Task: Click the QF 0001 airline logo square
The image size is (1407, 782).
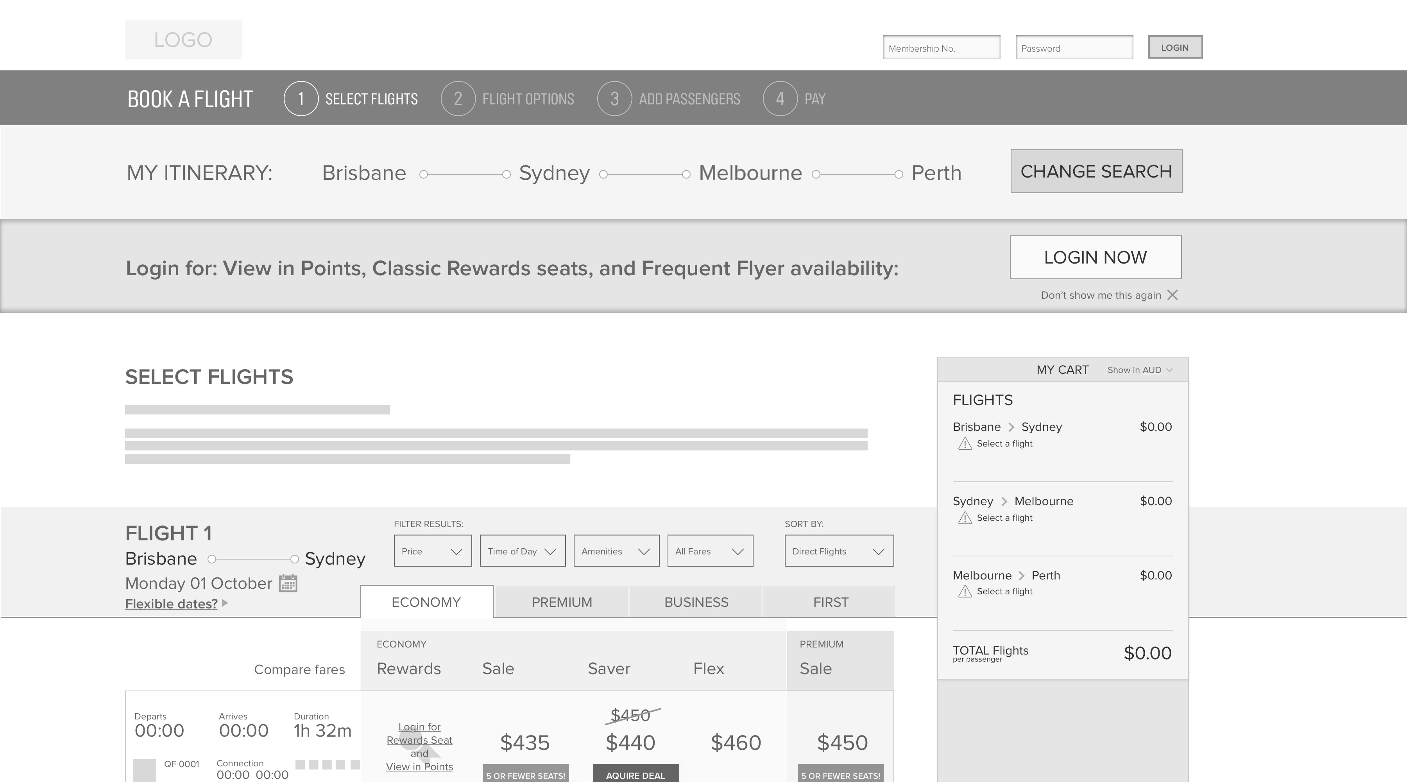Action: tap(144, 770)
